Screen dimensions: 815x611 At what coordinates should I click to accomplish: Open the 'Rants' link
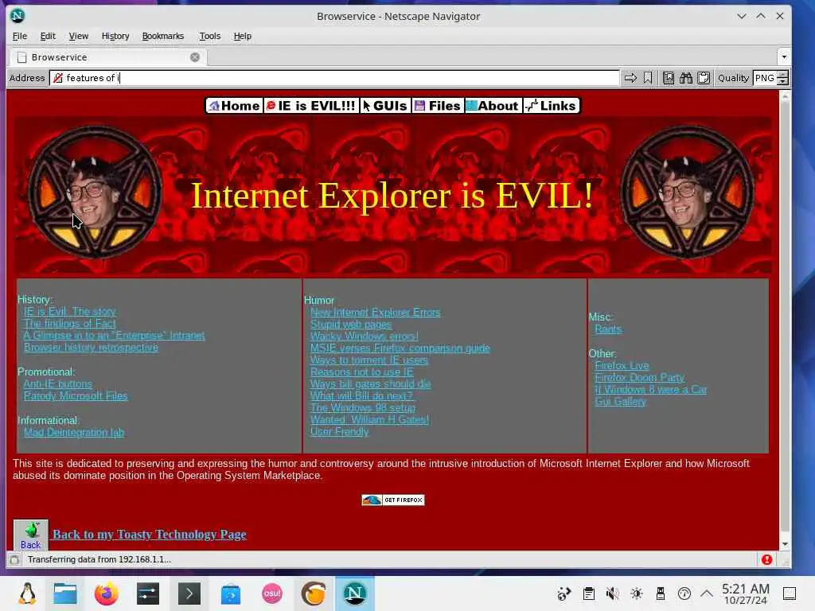(608, 329)
